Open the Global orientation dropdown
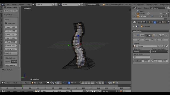Viewport: 170px width, 95px height. pyautogui.click(x=75, y=83)
